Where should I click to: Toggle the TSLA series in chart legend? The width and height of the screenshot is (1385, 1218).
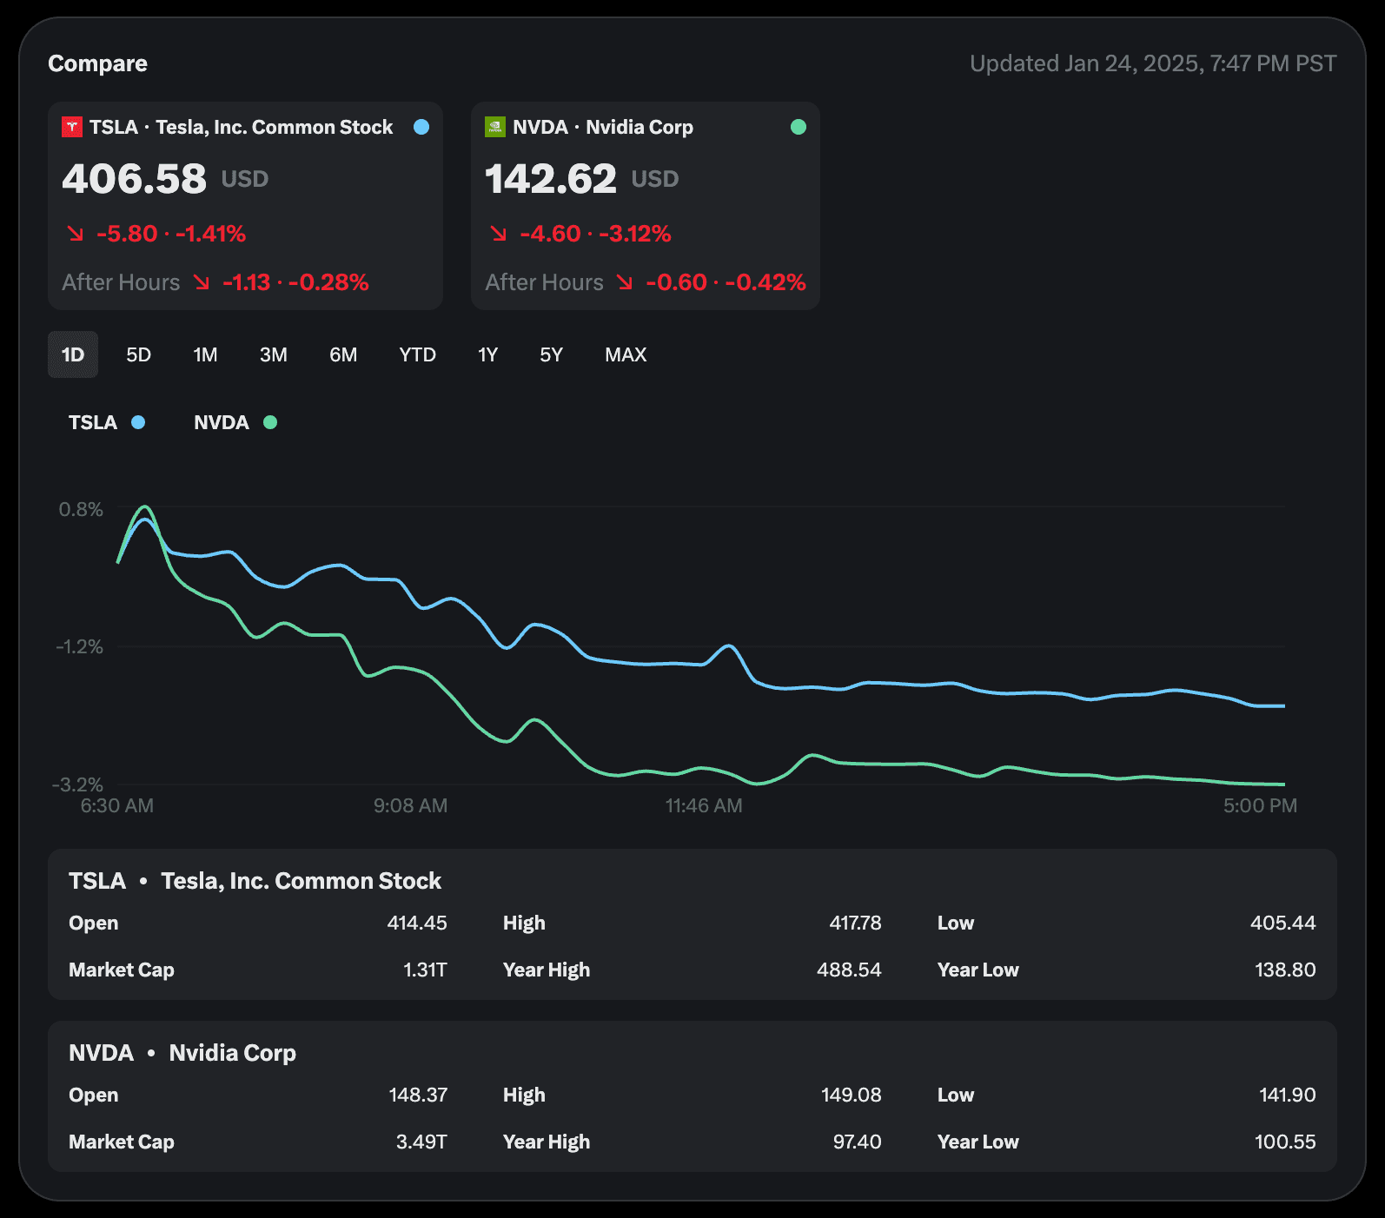pos(107,422)
